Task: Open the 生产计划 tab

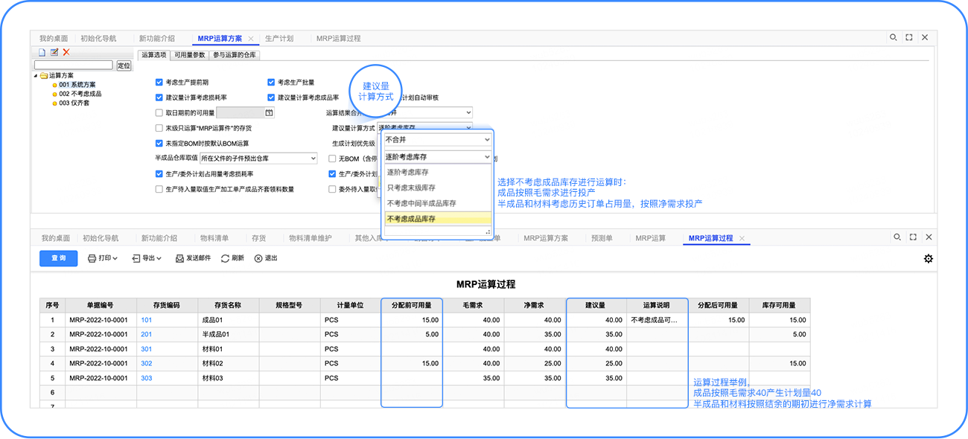Action: tap(279, 38)
